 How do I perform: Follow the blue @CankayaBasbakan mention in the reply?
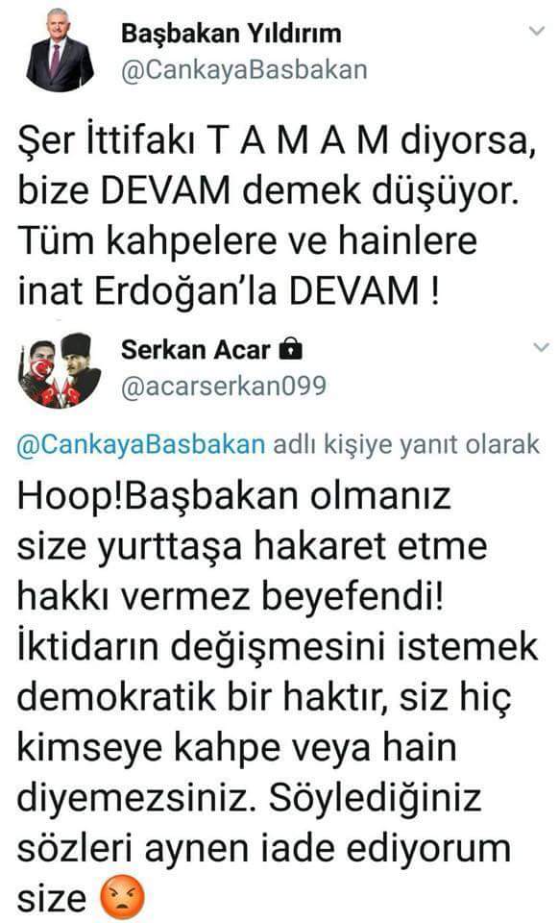point(141,444)
